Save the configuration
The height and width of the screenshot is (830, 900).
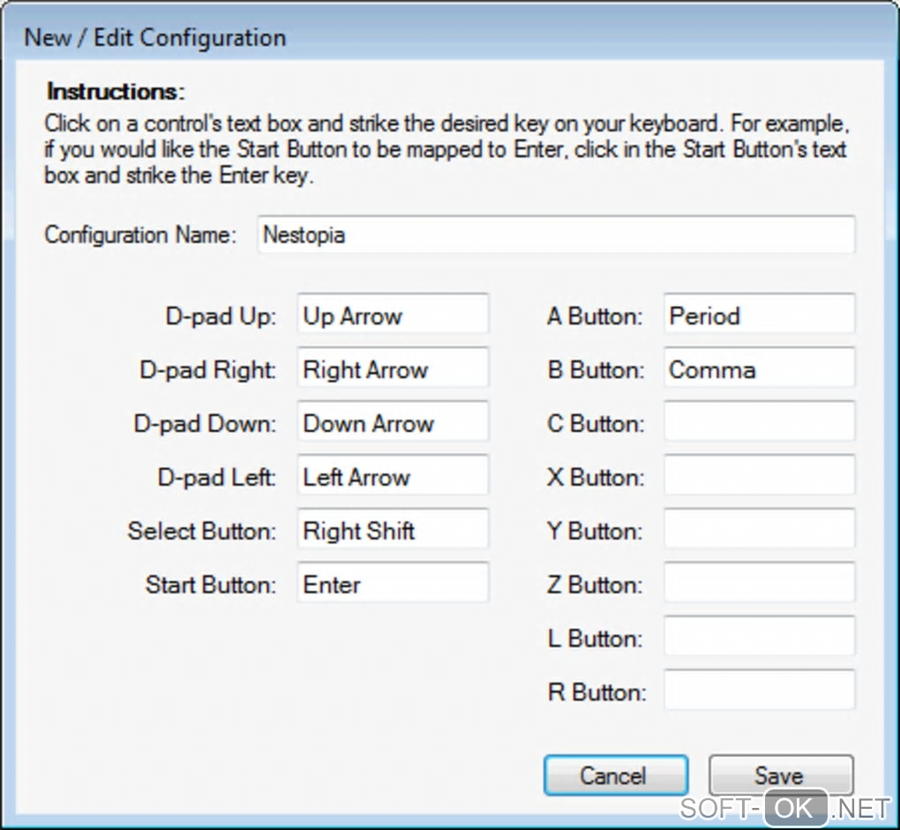click(780, 776)
